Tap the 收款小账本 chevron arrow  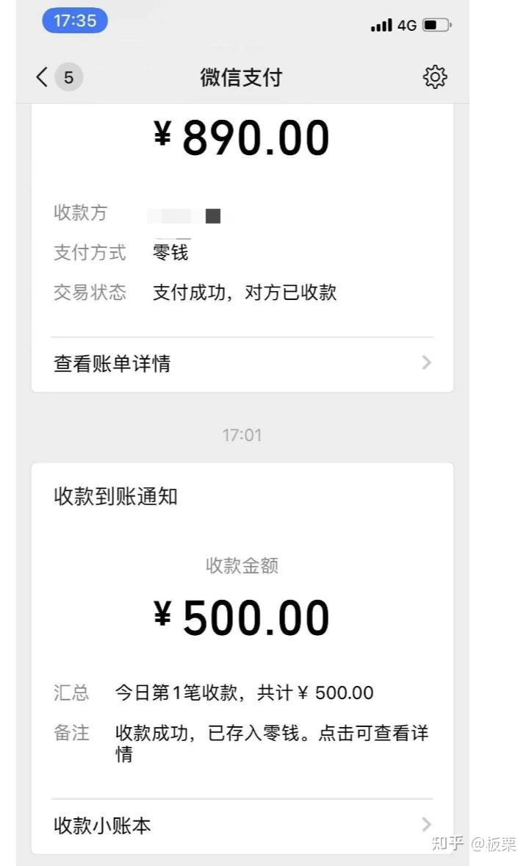pos(427,824)
